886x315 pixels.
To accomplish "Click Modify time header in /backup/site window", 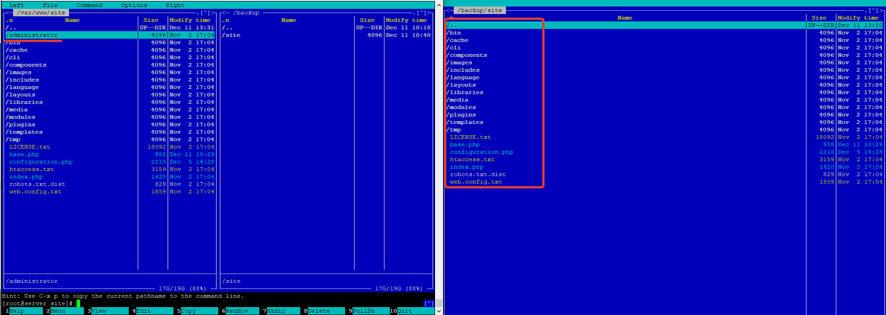I will tap(858, 18).
